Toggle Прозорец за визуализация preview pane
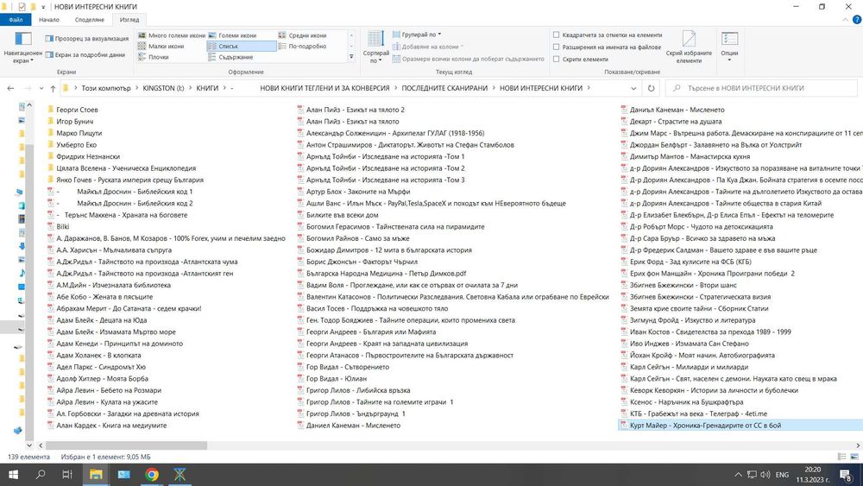This screenshot has width=863, height=486. point(87,39)
